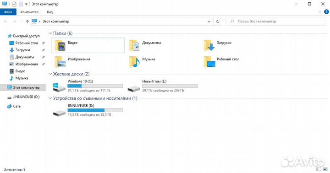This screenshot has width=330, height=173.
Task: Unpin Загрузки via its pin icon
Action: (x=43, y=50)
